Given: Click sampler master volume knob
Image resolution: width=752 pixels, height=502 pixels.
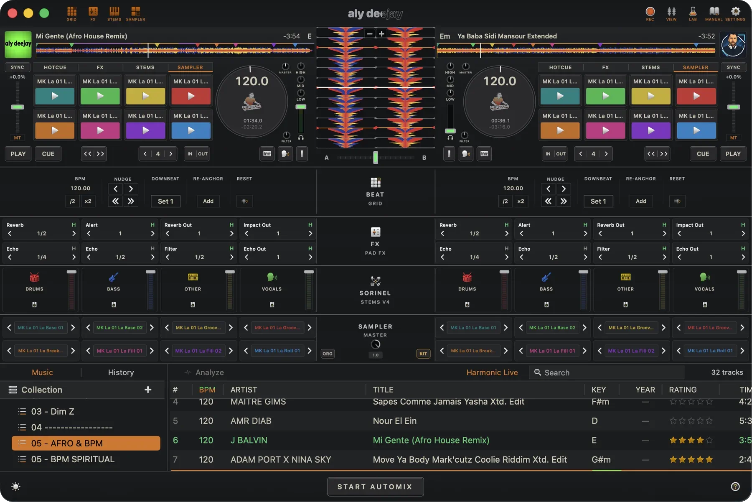Looking at the screenshot, I should point(376,344).
